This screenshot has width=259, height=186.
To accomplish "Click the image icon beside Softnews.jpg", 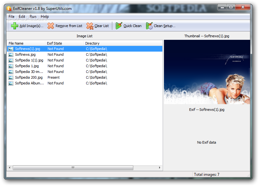I will [x=11, y=55].
